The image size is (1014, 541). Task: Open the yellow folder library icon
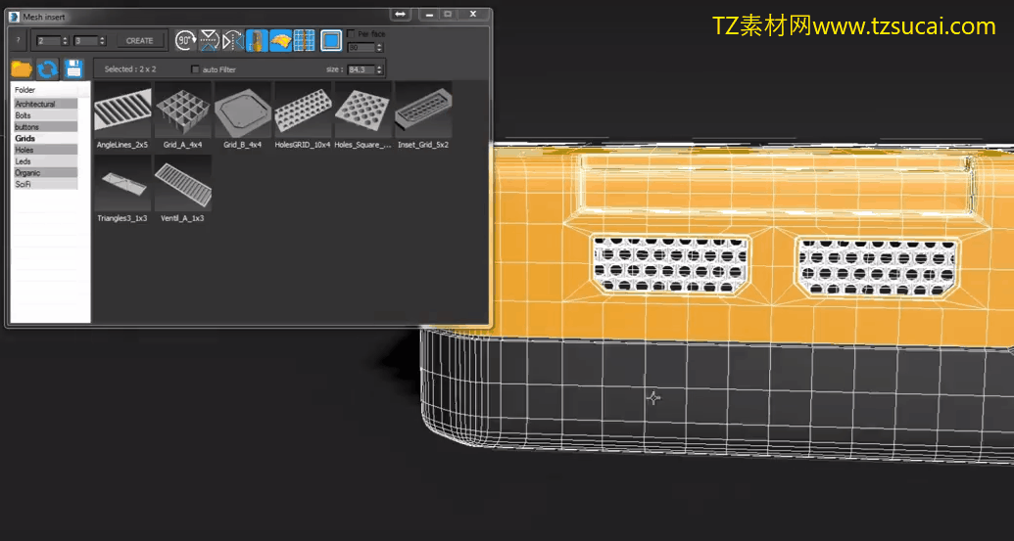(x=22, y=68)
